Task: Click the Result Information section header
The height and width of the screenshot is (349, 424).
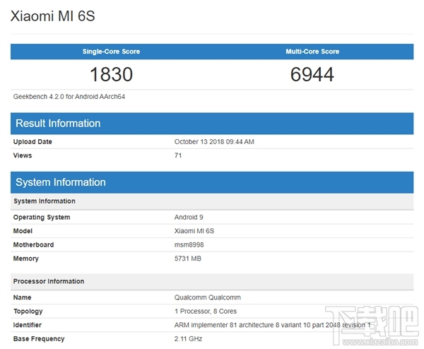Action: pos(58,124)
